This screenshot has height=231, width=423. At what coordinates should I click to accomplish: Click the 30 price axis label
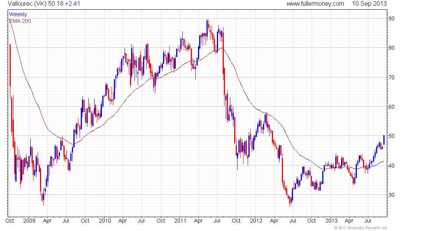point(391,195)
